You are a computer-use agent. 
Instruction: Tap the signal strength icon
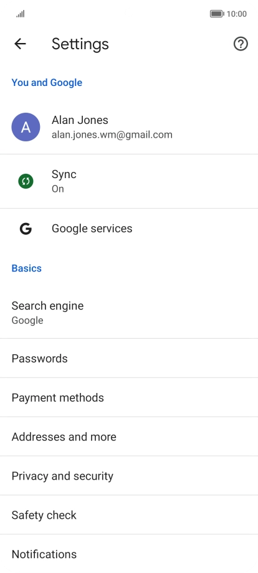(x=21, y=14)
